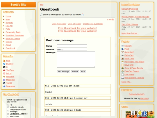Click the X logo icon
The height and width of the screenshot is (118, 157).
(x=4, y=67)
